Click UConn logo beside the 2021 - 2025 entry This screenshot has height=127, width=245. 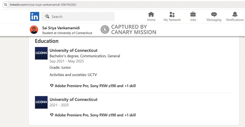pyautogui.click(x=41, y=102)
